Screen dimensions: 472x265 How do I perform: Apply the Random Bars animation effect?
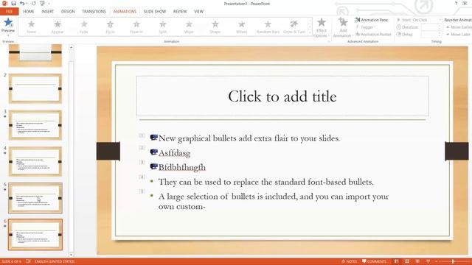point(268,26)
